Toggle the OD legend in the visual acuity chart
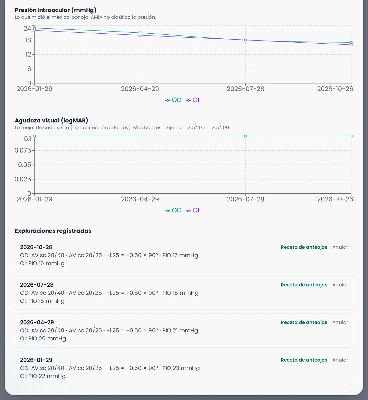368x400 pixels. tap(173, 211)
